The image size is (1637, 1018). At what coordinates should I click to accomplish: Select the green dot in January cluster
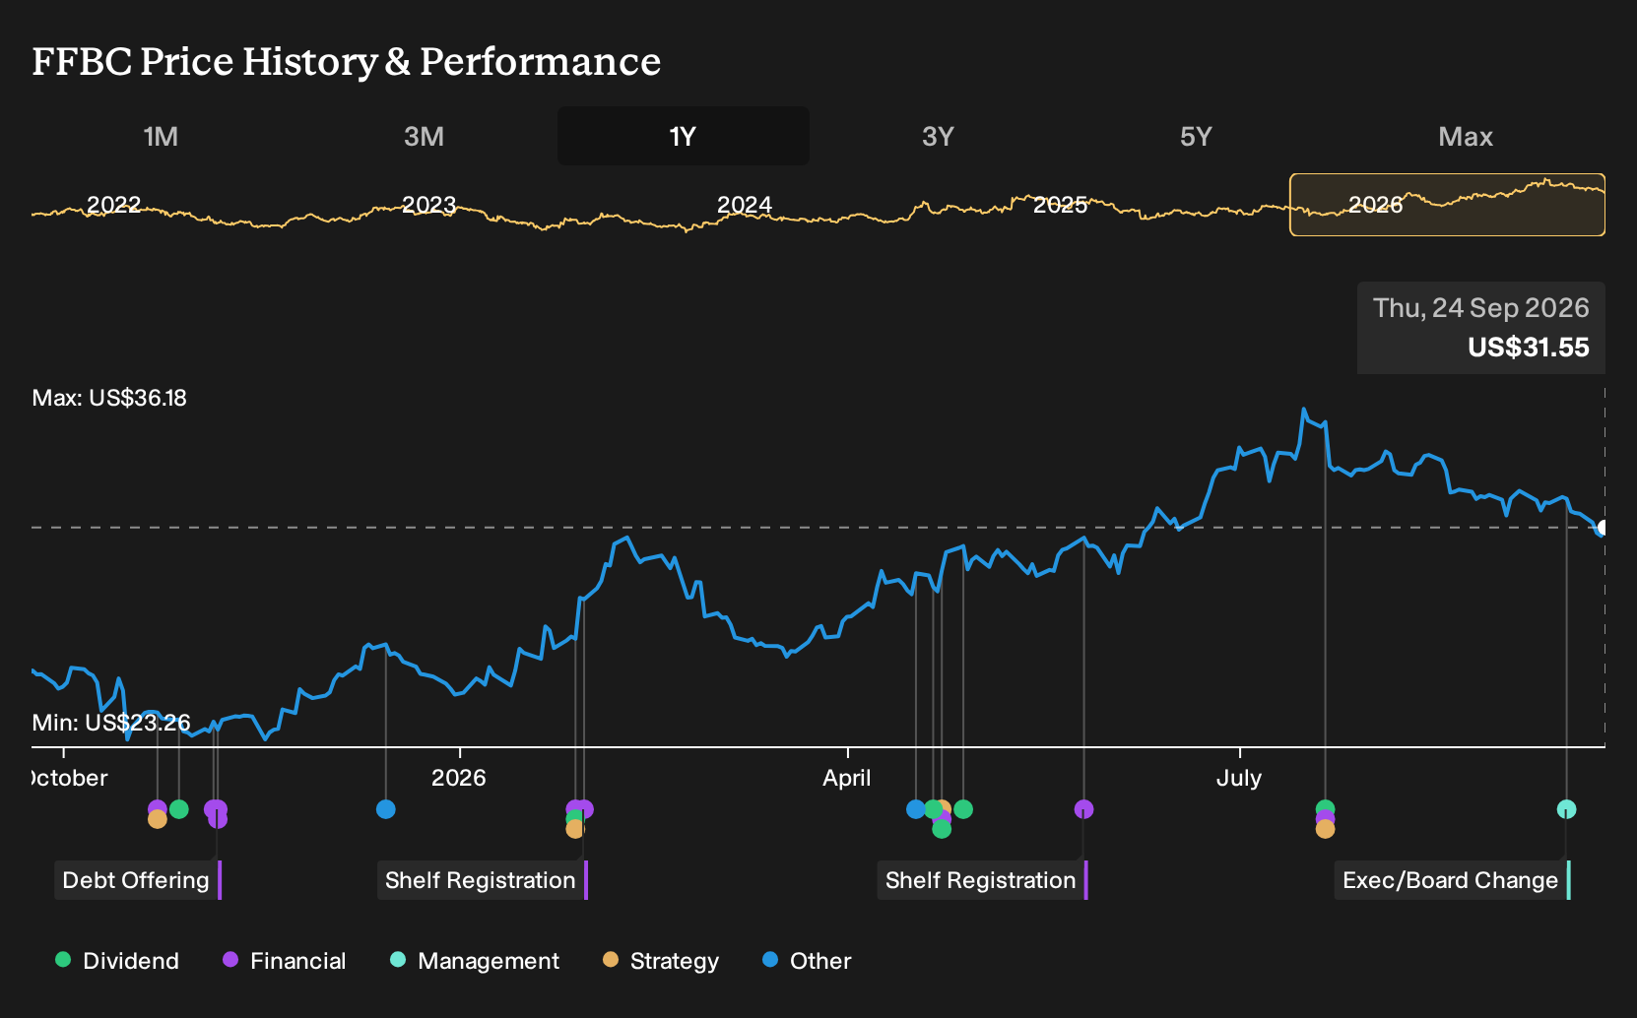[x=573, y=818]
